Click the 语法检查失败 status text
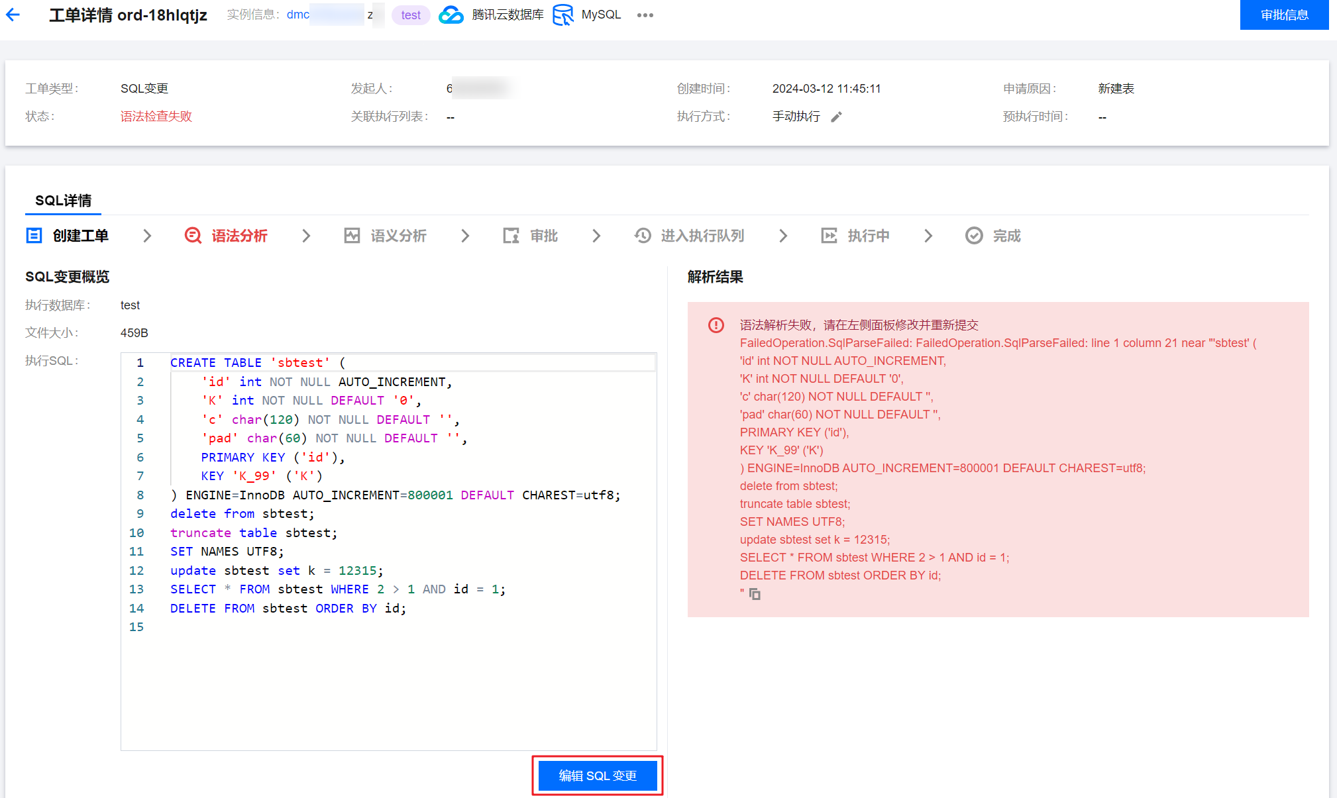Viewport: 1337px width, 798px height. 156,117
